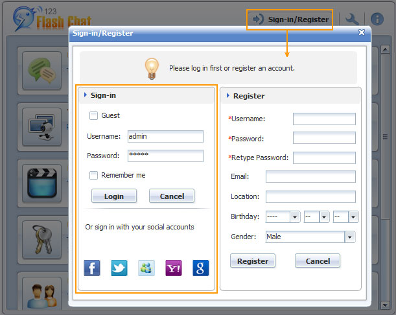Click the Retype Password field
Screen dimensions: 396x315
pos(324,157)
